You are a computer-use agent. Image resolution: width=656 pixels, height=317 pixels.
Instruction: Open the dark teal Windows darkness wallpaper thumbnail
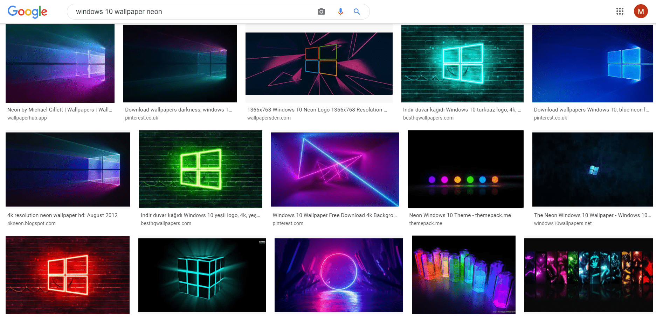(180, 63)
